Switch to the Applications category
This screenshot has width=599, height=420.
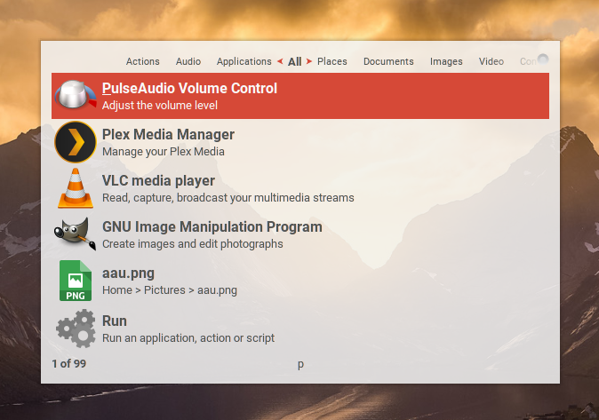244,61
